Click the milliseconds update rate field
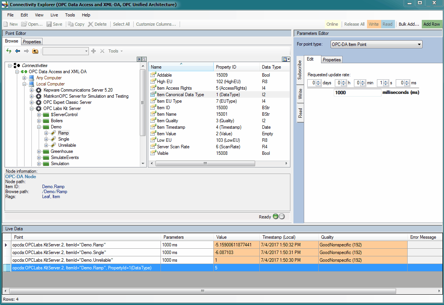 pos(357,93)
